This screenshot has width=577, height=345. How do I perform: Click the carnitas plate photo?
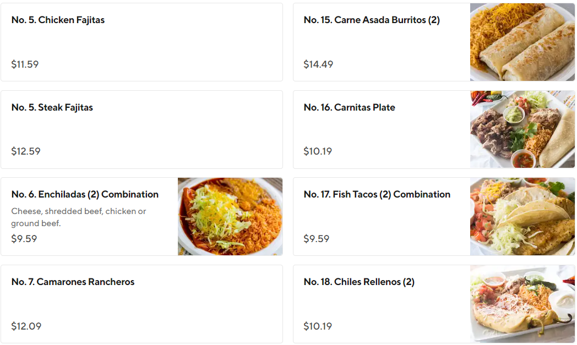[522, 129]
